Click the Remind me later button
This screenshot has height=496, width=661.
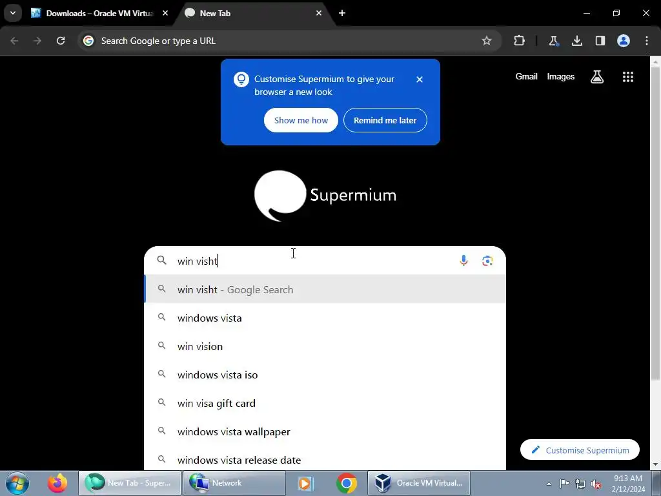click(x=385, y=120)
